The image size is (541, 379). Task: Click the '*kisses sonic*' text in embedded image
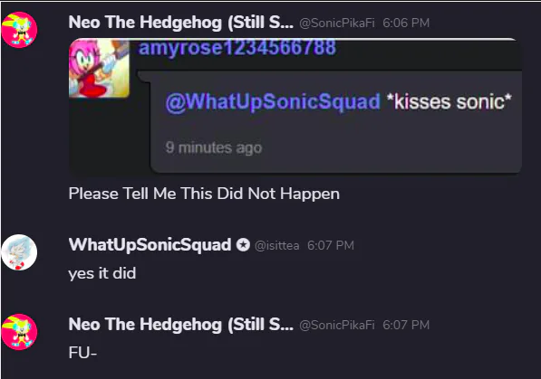pos(449,101)
